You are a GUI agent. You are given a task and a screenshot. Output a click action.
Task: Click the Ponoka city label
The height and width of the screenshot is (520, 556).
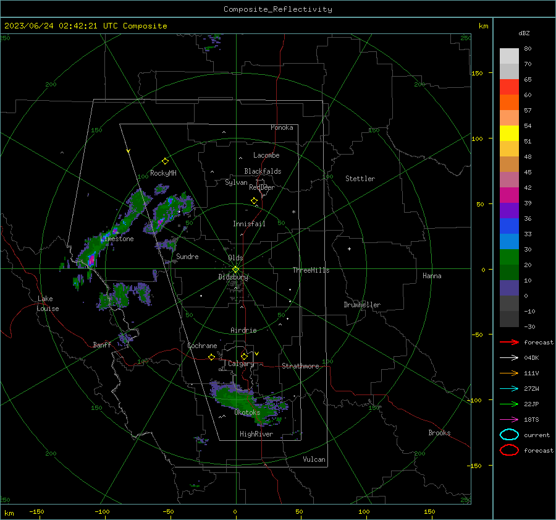pos(282,127)
